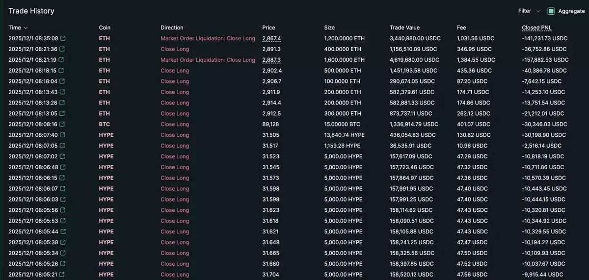Click the Closed PNL column header
The height and width of the screenshot is (280, 589).
tap(536, 28)
